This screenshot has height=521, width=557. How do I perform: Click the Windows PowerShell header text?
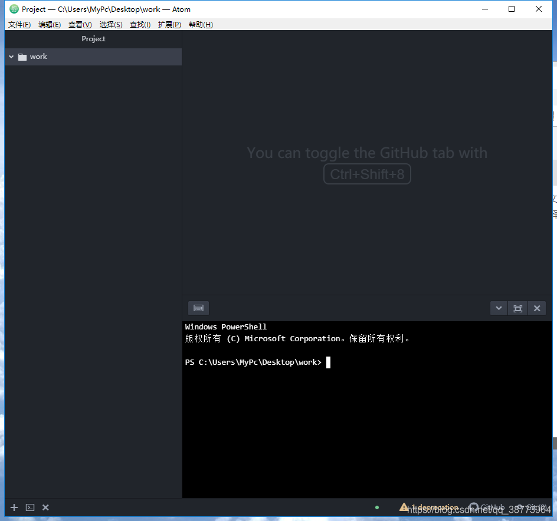[x=225, y=327]
